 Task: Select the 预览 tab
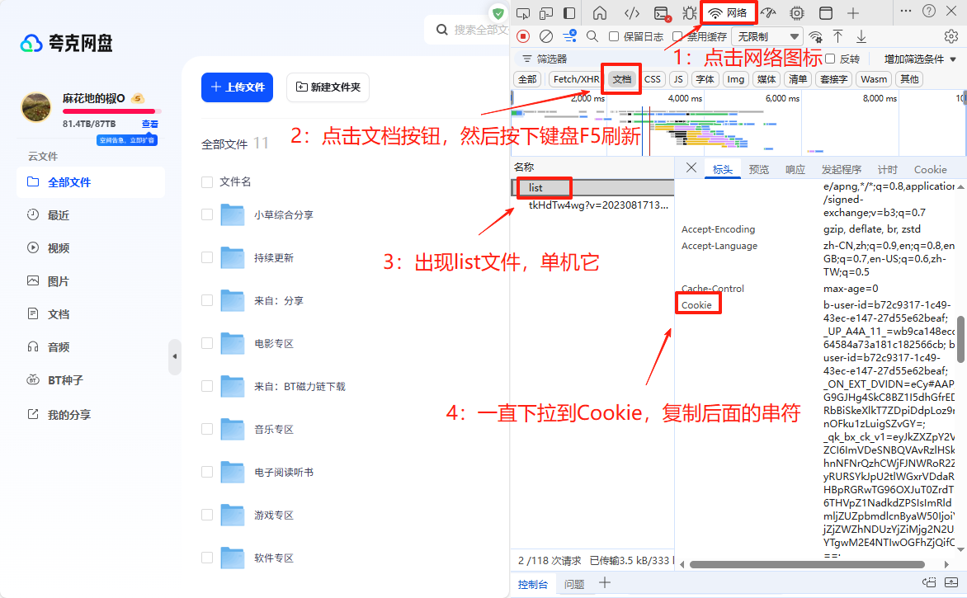click(x=759, y=170)
